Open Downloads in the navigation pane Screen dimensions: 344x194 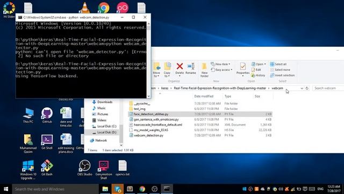point(102,102)
